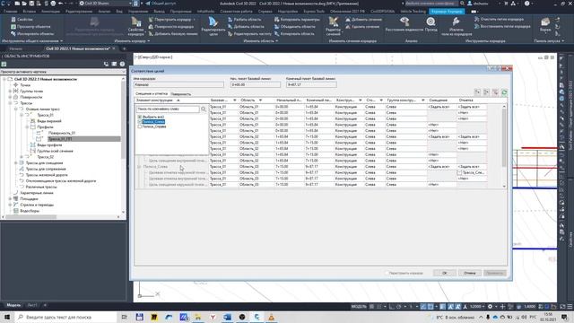Click Разбить область command
This screenshot has height=323, width=574.
tap(244, 20)
